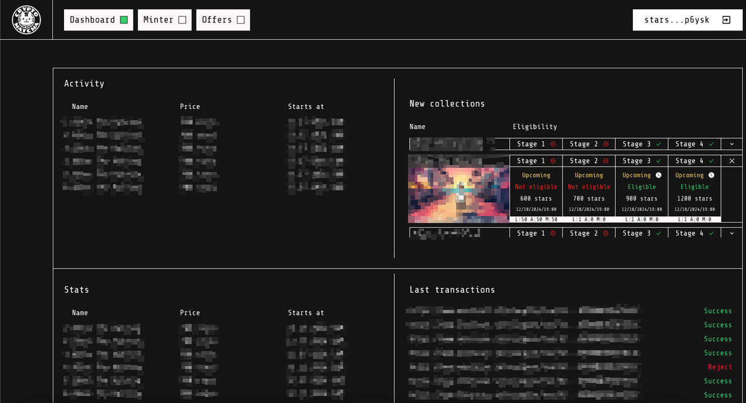Click the Activity panel heading
746x403 pixels.
pos(85,83)
